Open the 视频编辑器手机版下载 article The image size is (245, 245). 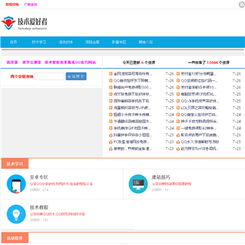pos(131,101)
